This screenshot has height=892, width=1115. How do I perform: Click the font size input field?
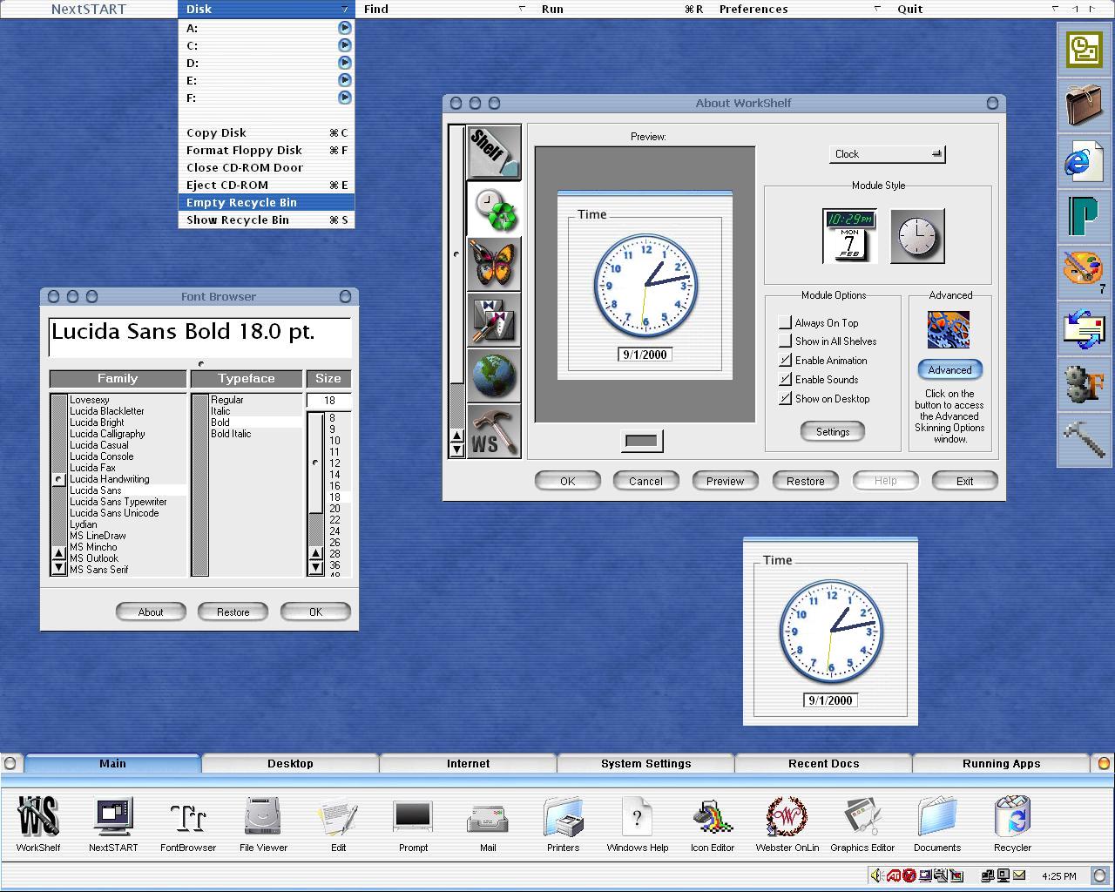point(328,401)
